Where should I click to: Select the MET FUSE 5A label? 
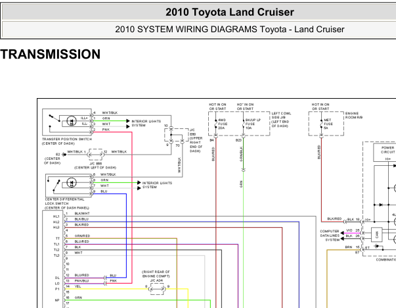(328, 124)
